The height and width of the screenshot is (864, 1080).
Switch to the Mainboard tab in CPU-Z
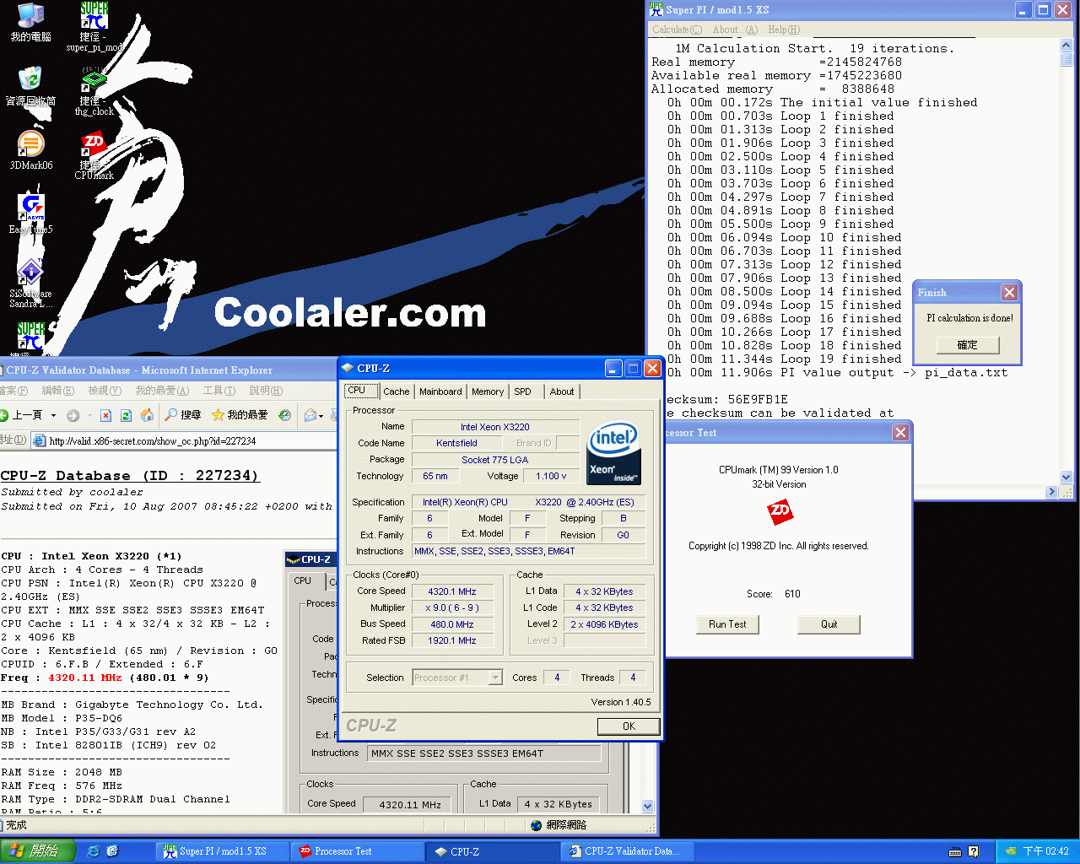pyautogui.click(x=440, y=391)
